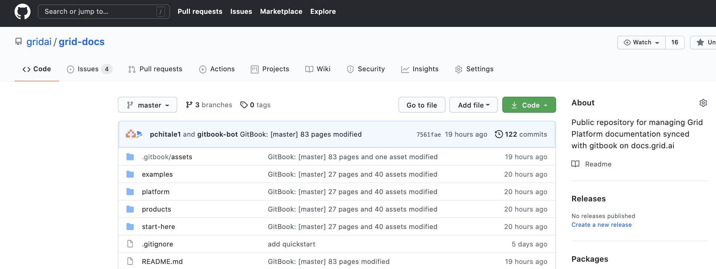Select the Code tab
The image size is (716, 269).
pyautogui.click(x=37, y=69)
